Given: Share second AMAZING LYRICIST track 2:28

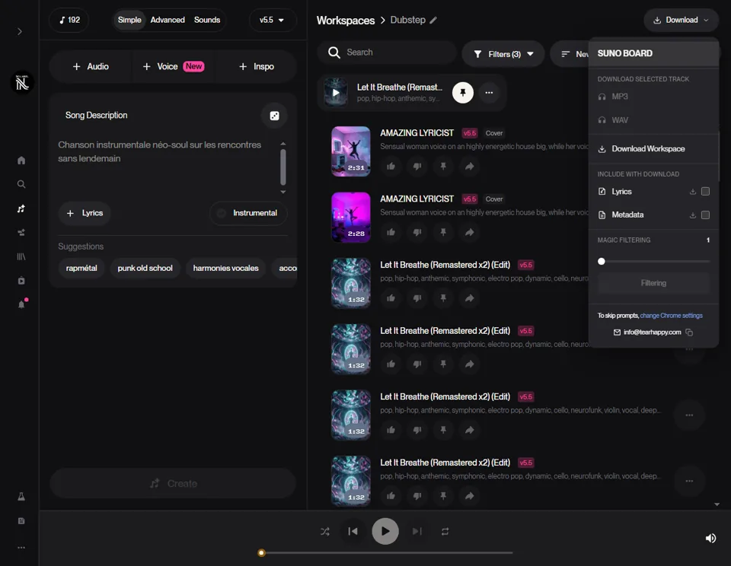Looking at the screenshot, I should pyautogui.click(x=470, y=232).
